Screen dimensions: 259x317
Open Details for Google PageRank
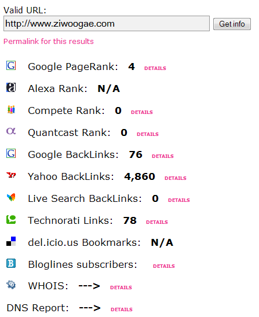point(155,68)
